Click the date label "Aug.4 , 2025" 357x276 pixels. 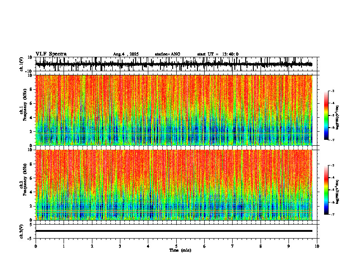(126, 54)
